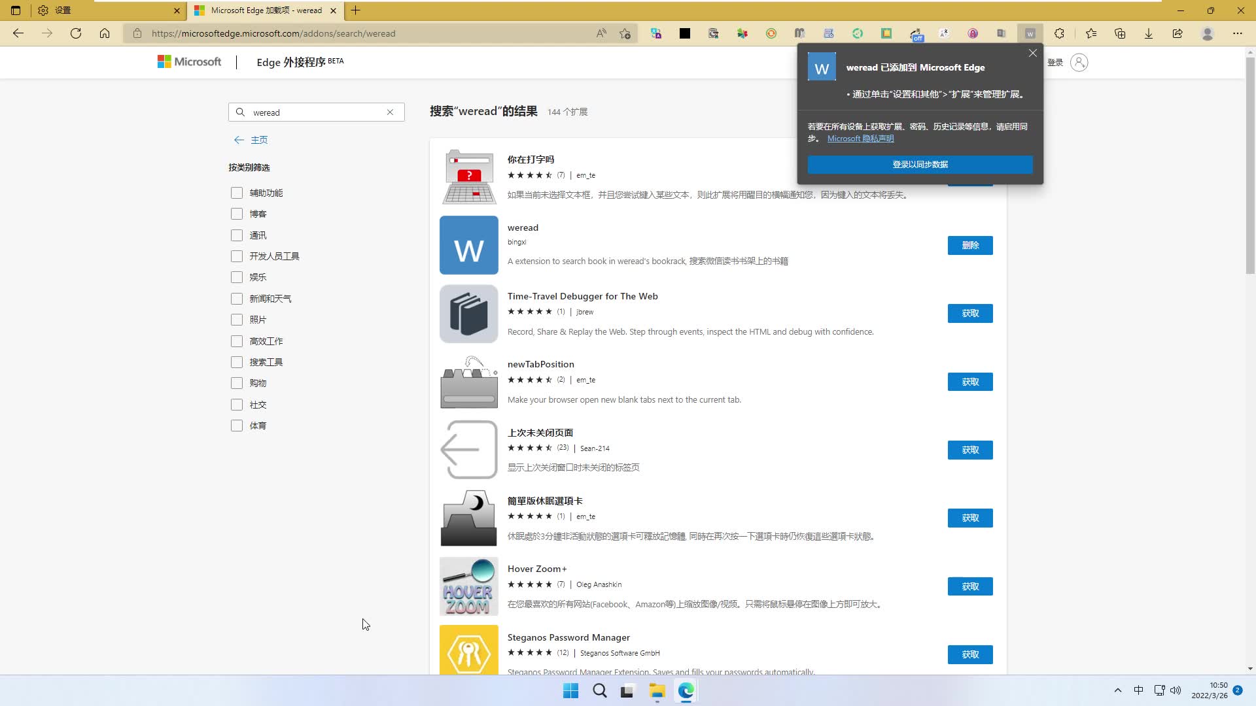Screen dimensions: 1256x706
Task: Check the 社交 category filter
Action: point(237,405)
